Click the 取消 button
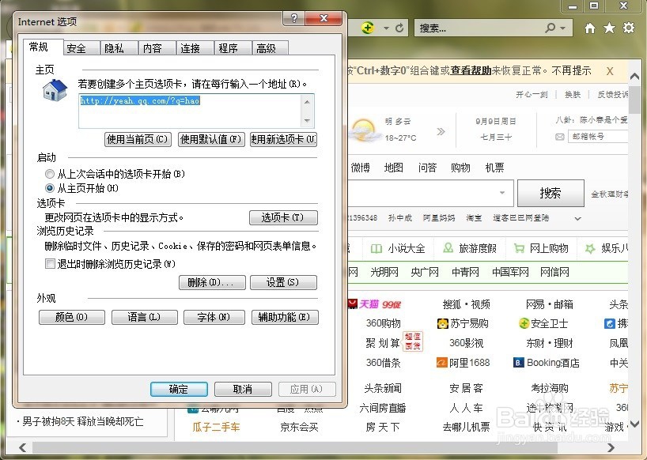 tap(243, 389)
